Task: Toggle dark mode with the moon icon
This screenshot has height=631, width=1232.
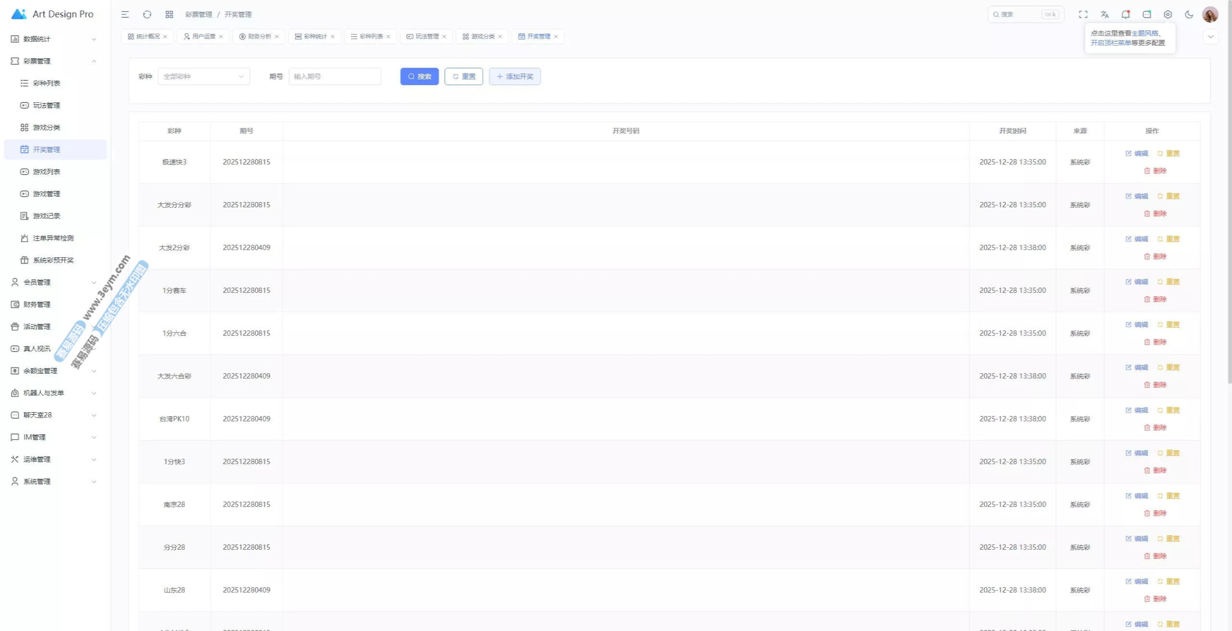Action: [1189, 14]
